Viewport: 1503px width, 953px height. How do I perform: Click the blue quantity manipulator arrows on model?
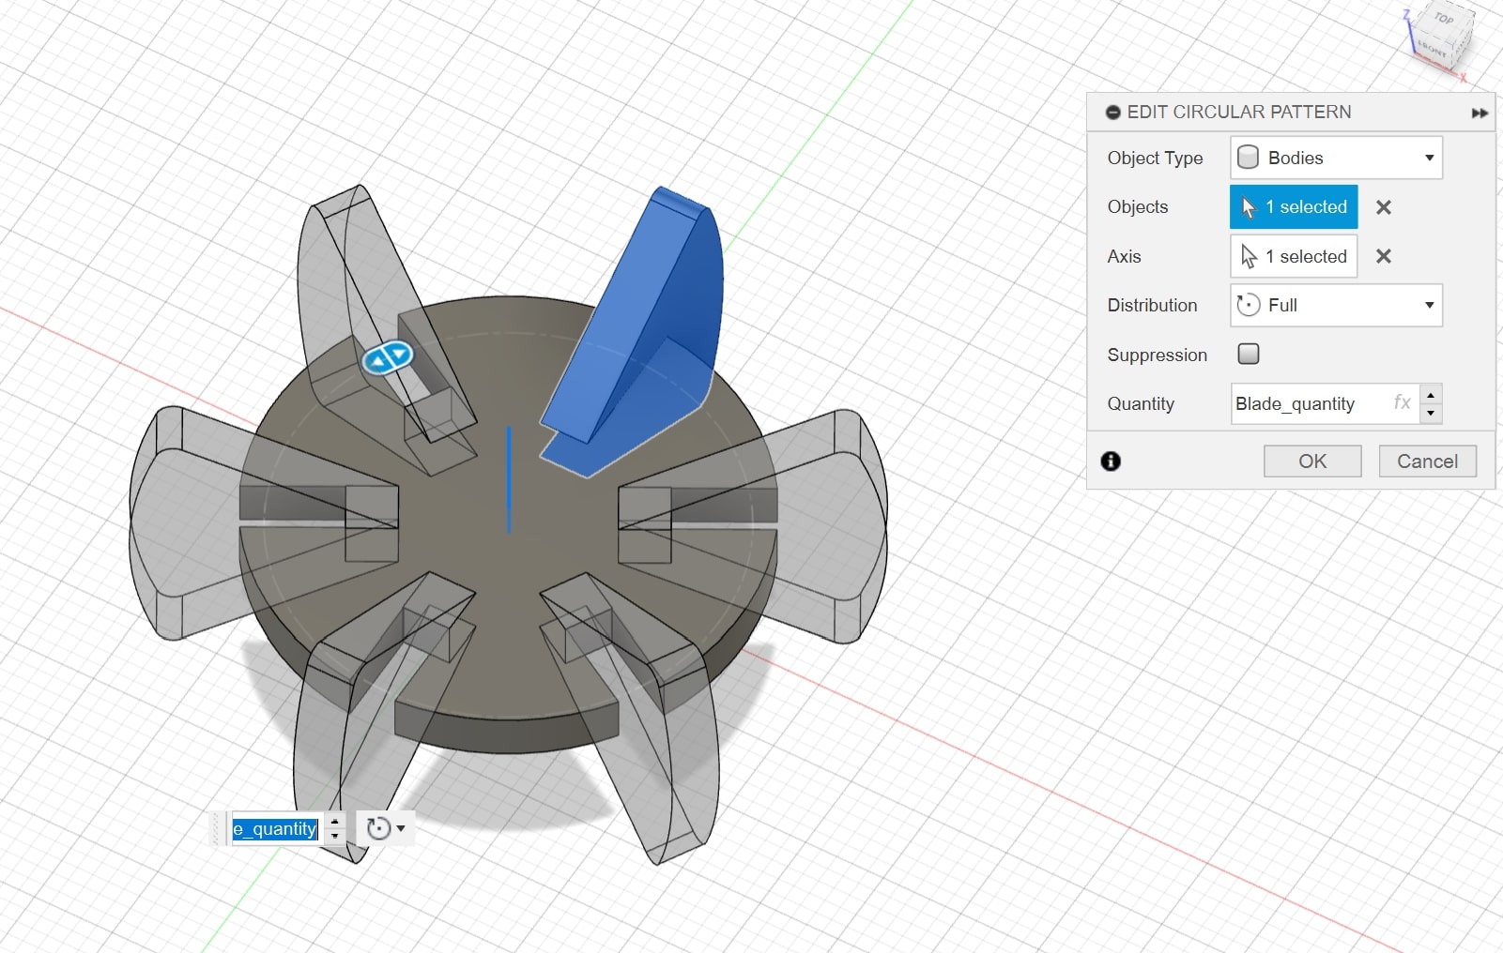pyautogui.click(x=389, y=356)
